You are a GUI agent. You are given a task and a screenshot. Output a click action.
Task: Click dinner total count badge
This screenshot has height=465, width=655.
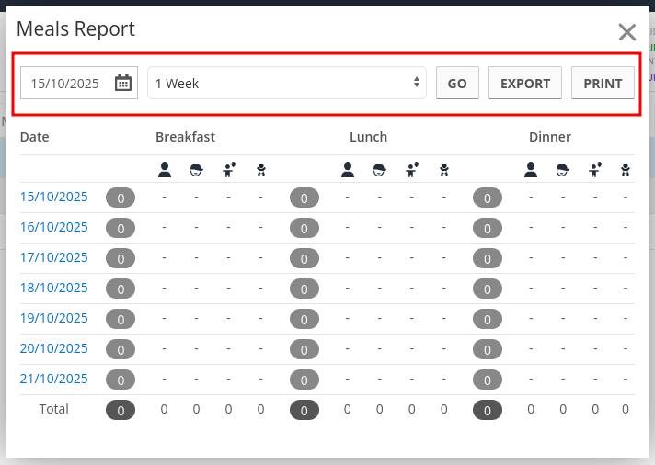(488, 410)
